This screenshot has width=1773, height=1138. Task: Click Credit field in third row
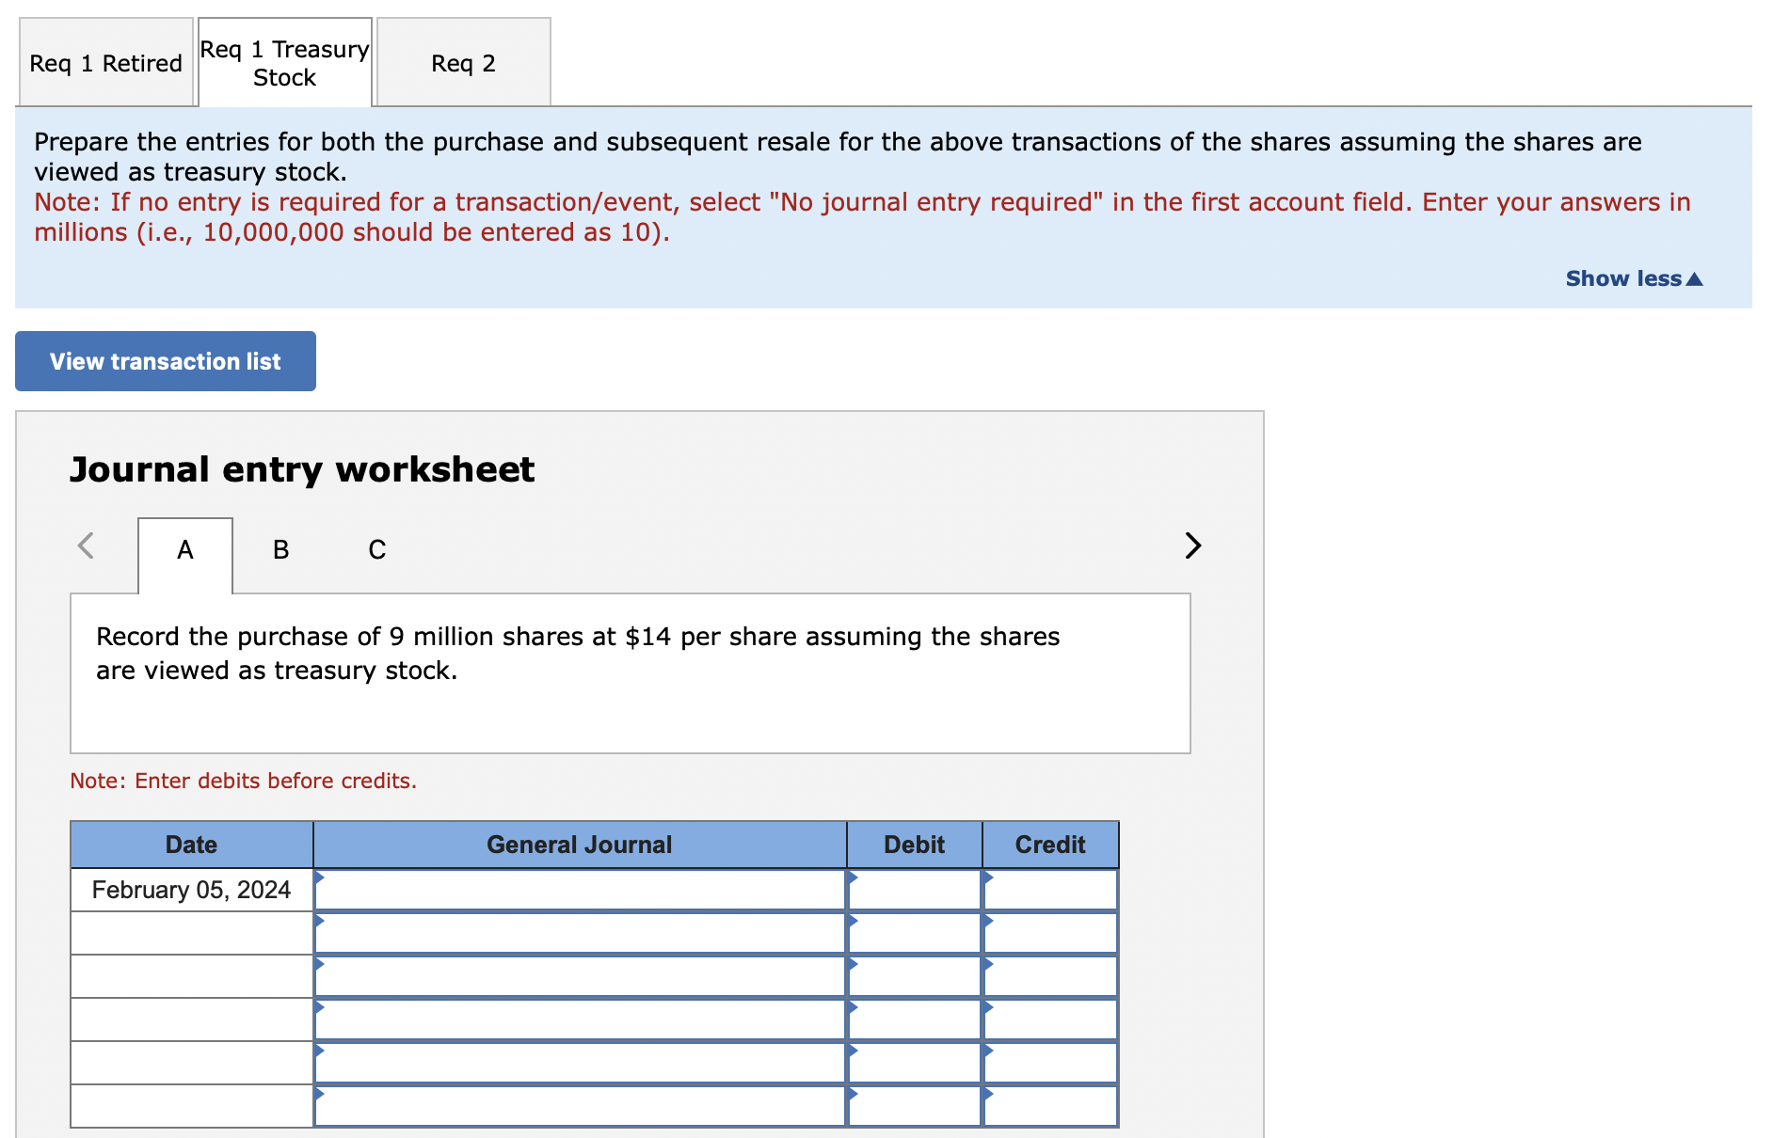coord(1050,976)
